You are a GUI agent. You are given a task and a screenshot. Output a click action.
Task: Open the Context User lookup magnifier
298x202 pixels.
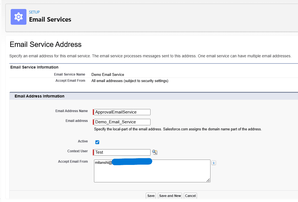tap(155, 152)
